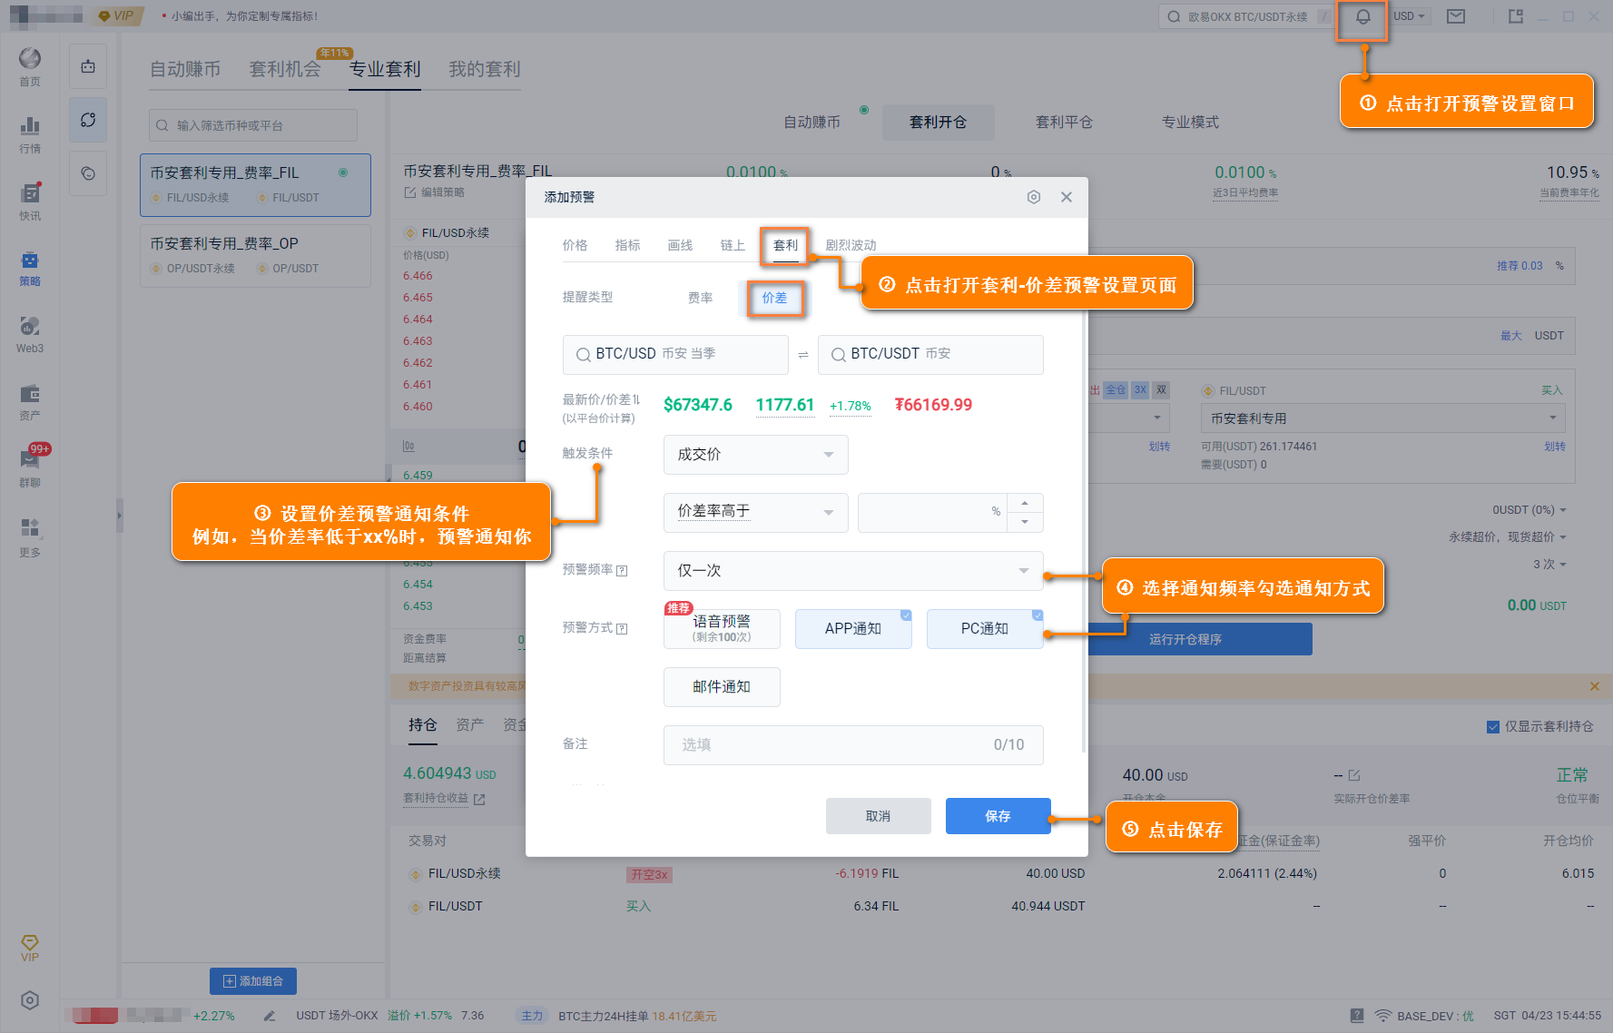Open the mail envelope icon in title bar
The width and height of the screenshot is (1613, 1033).
pos(1456,16)
